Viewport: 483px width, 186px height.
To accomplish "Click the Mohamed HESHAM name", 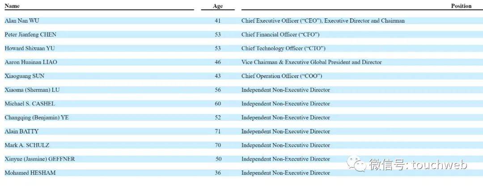I will [30, 173].
